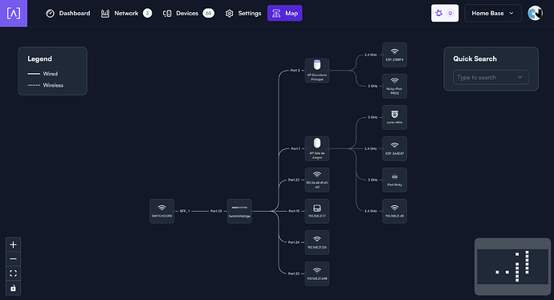
Task: Select the AP Sala de Juegos node
Action: pos(317,148)
